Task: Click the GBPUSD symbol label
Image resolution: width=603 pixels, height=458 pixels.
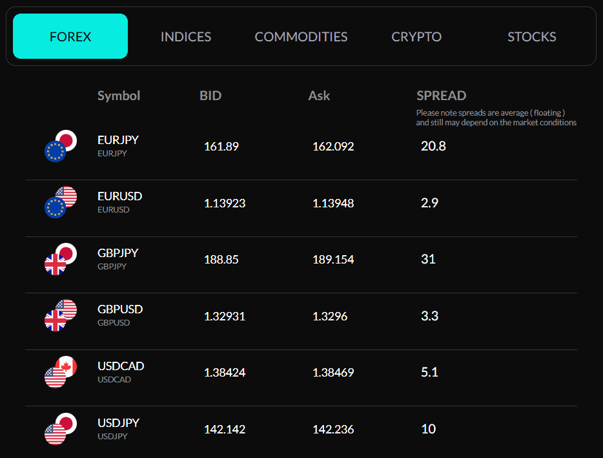Action: (120, 309)
